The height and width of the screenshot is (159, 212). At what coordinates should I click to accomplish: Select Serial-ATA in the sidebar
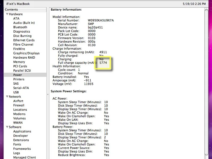coord(21,88)
